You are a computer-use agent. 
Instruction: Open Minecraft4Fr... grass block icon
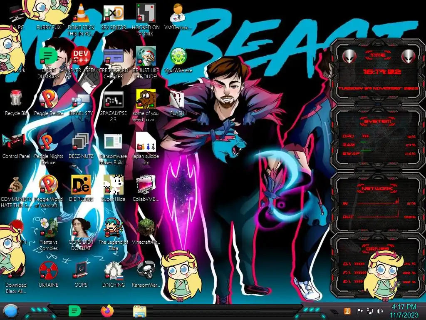(146, 227)
